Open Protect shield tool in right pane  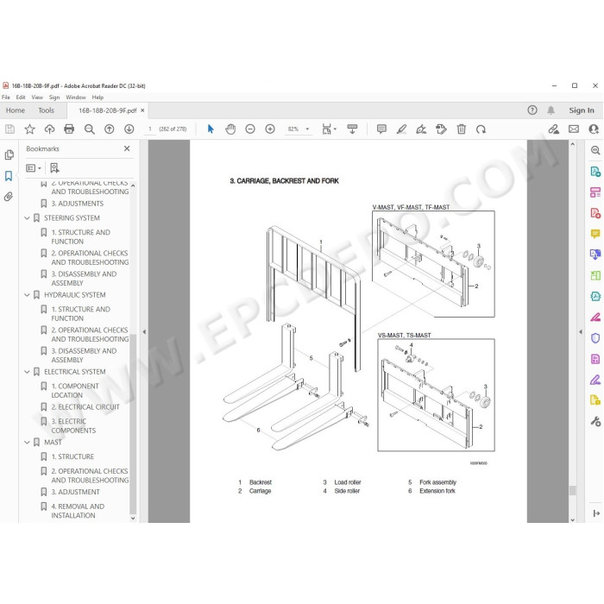595,338
